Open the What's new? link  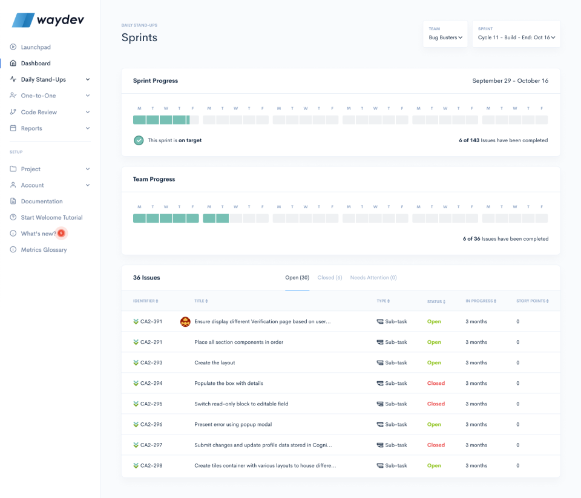pos(39,234)
